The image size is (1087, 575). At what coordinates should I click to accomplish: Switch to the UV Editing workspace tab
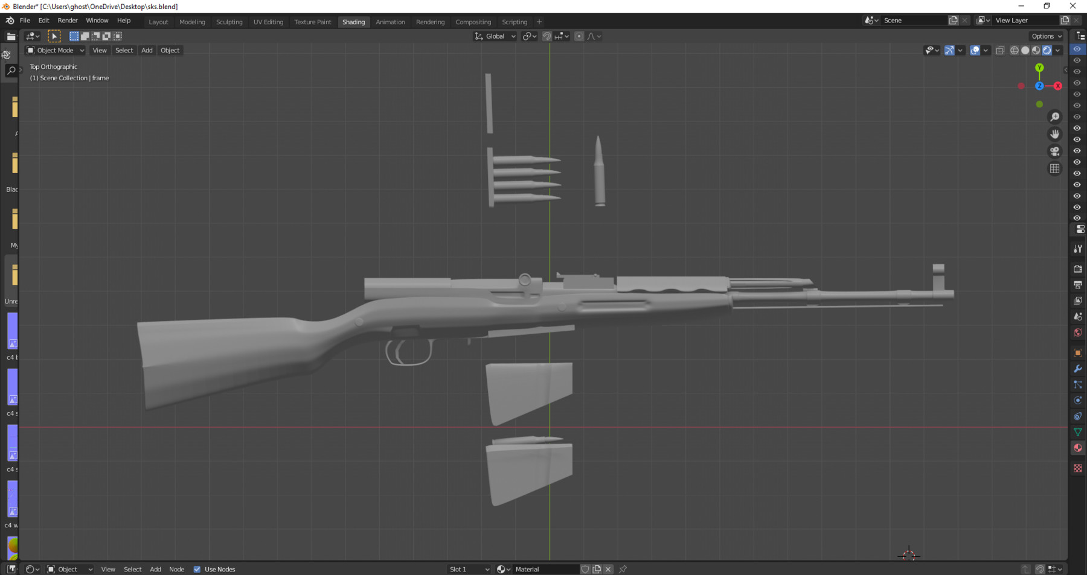coord(268,22)
